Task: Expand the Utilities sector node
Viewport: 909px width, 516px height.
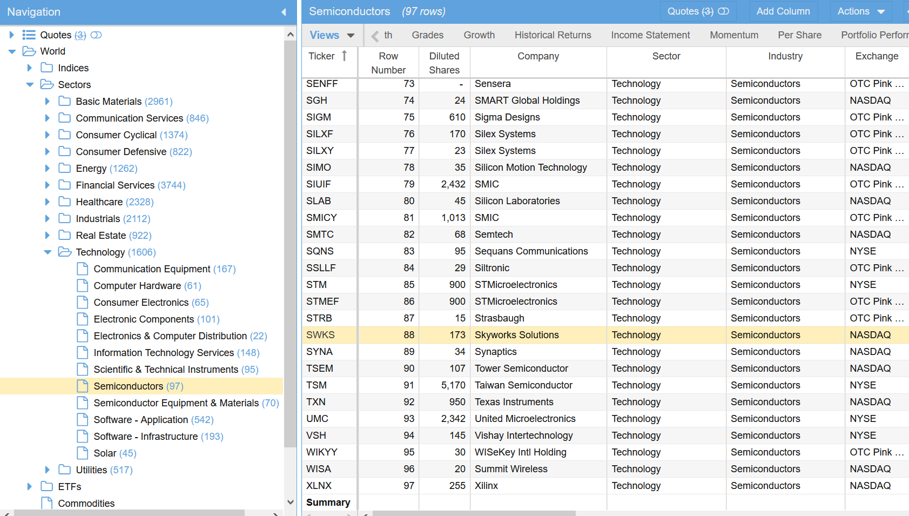Action: [48, 470]
